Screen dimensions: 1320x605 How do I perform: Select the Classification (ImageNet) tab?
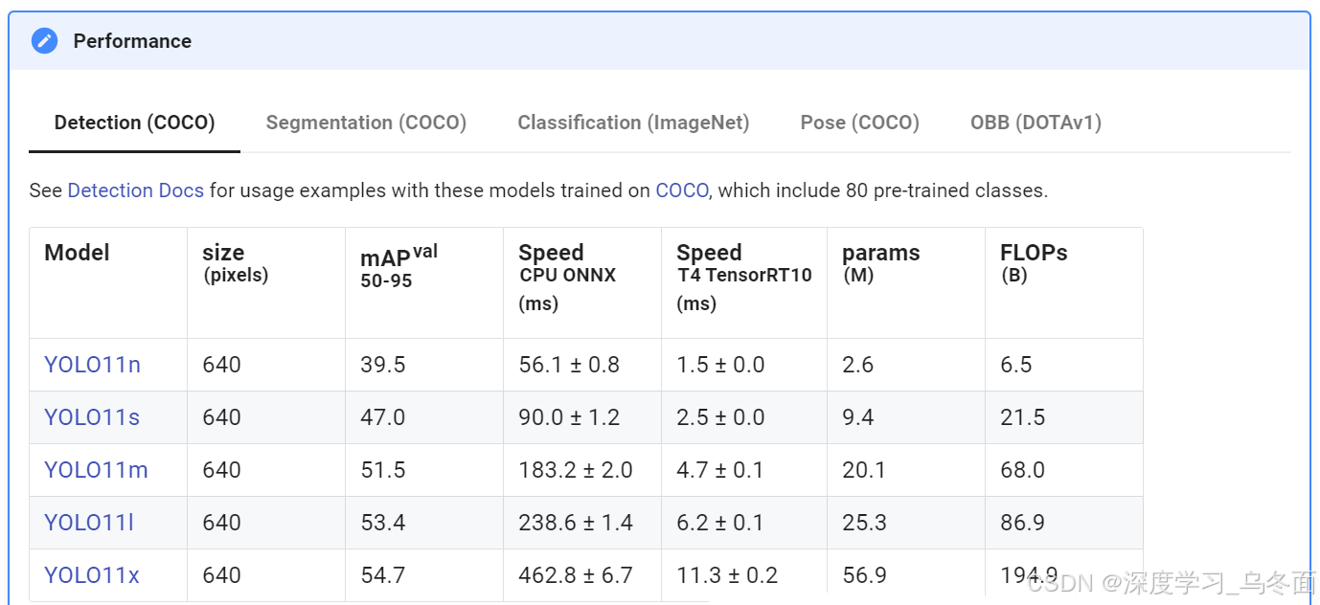point(633,123)
